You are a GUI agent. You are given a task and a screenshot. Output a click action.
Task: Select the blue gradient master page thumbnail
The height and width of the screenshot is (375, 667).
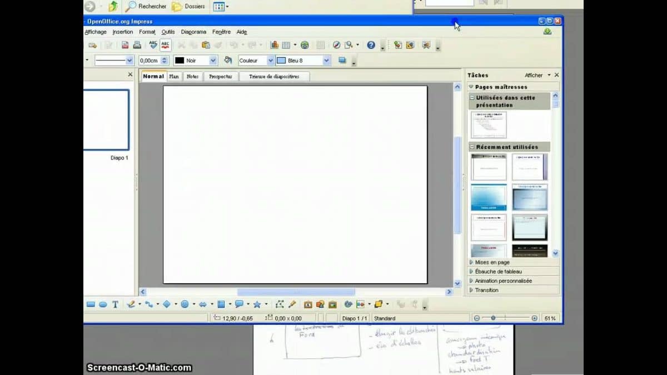click(x=489, y=197)
